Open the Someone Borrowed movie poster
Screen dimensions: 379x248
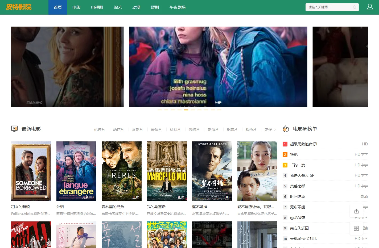click(x=31, y=171)
